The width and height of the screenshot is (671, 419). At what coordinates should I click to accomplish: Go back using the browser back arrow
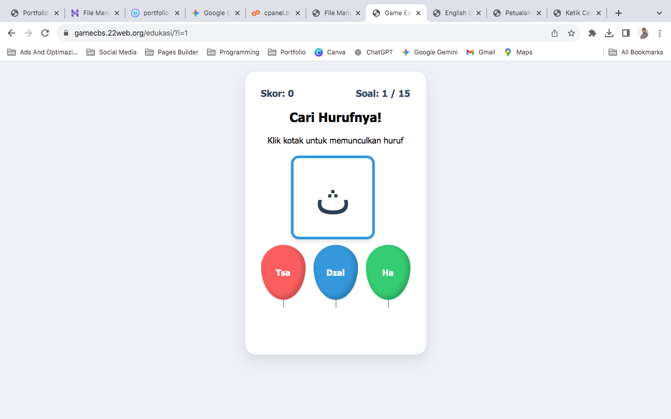coord(12,33)
